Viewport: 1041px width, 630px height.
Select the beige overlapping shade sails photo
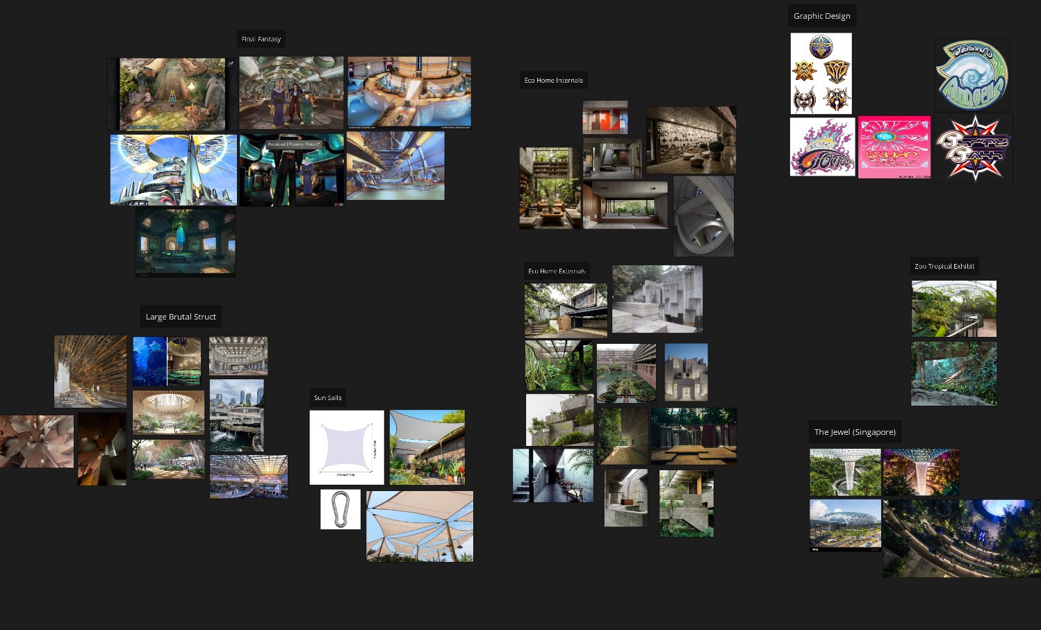(420, 527)
